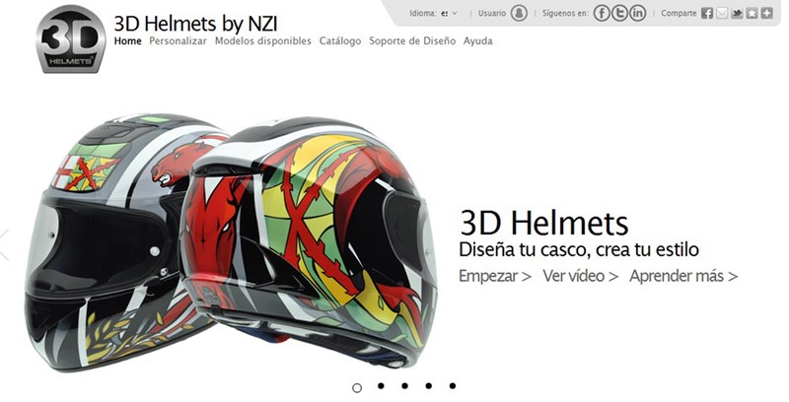Share via Twitter bird square icon
The width and height of the screenshot is (789, 402).
737,14
